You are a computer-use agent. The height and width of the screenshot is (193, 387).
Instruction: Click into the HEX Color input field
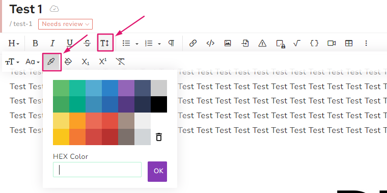(97, 170)
